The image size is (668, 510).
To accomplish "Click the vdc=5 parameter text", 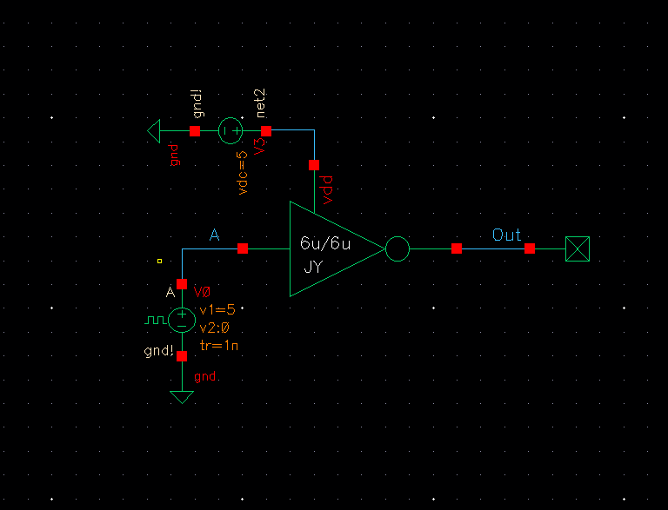I will (242, 172).
